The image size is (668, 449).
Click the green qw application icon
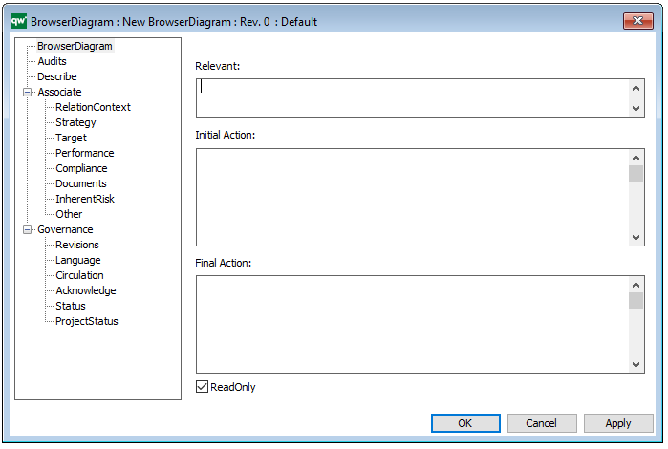19,21
